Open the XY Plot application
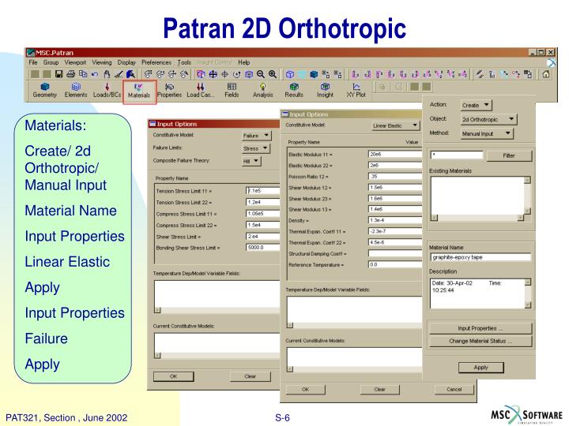The image size is (569, 426). click(356, 90)
